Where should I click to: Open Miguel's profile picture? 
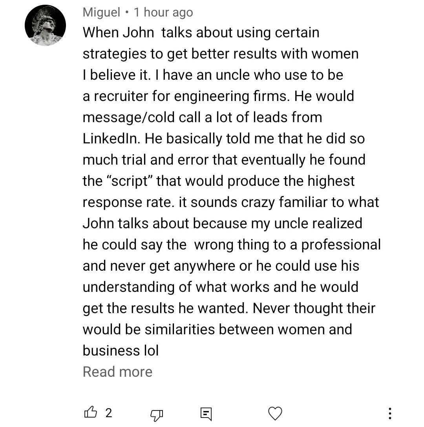(45, 26)
